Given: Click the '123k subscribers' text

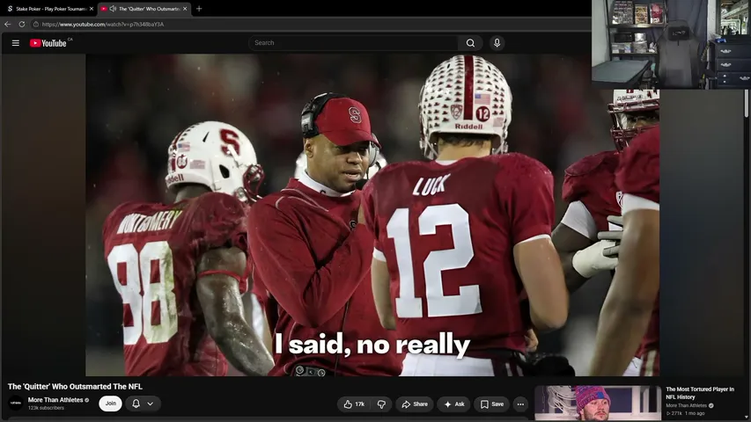Looking at the screenshot, I should tap(46, 408).
